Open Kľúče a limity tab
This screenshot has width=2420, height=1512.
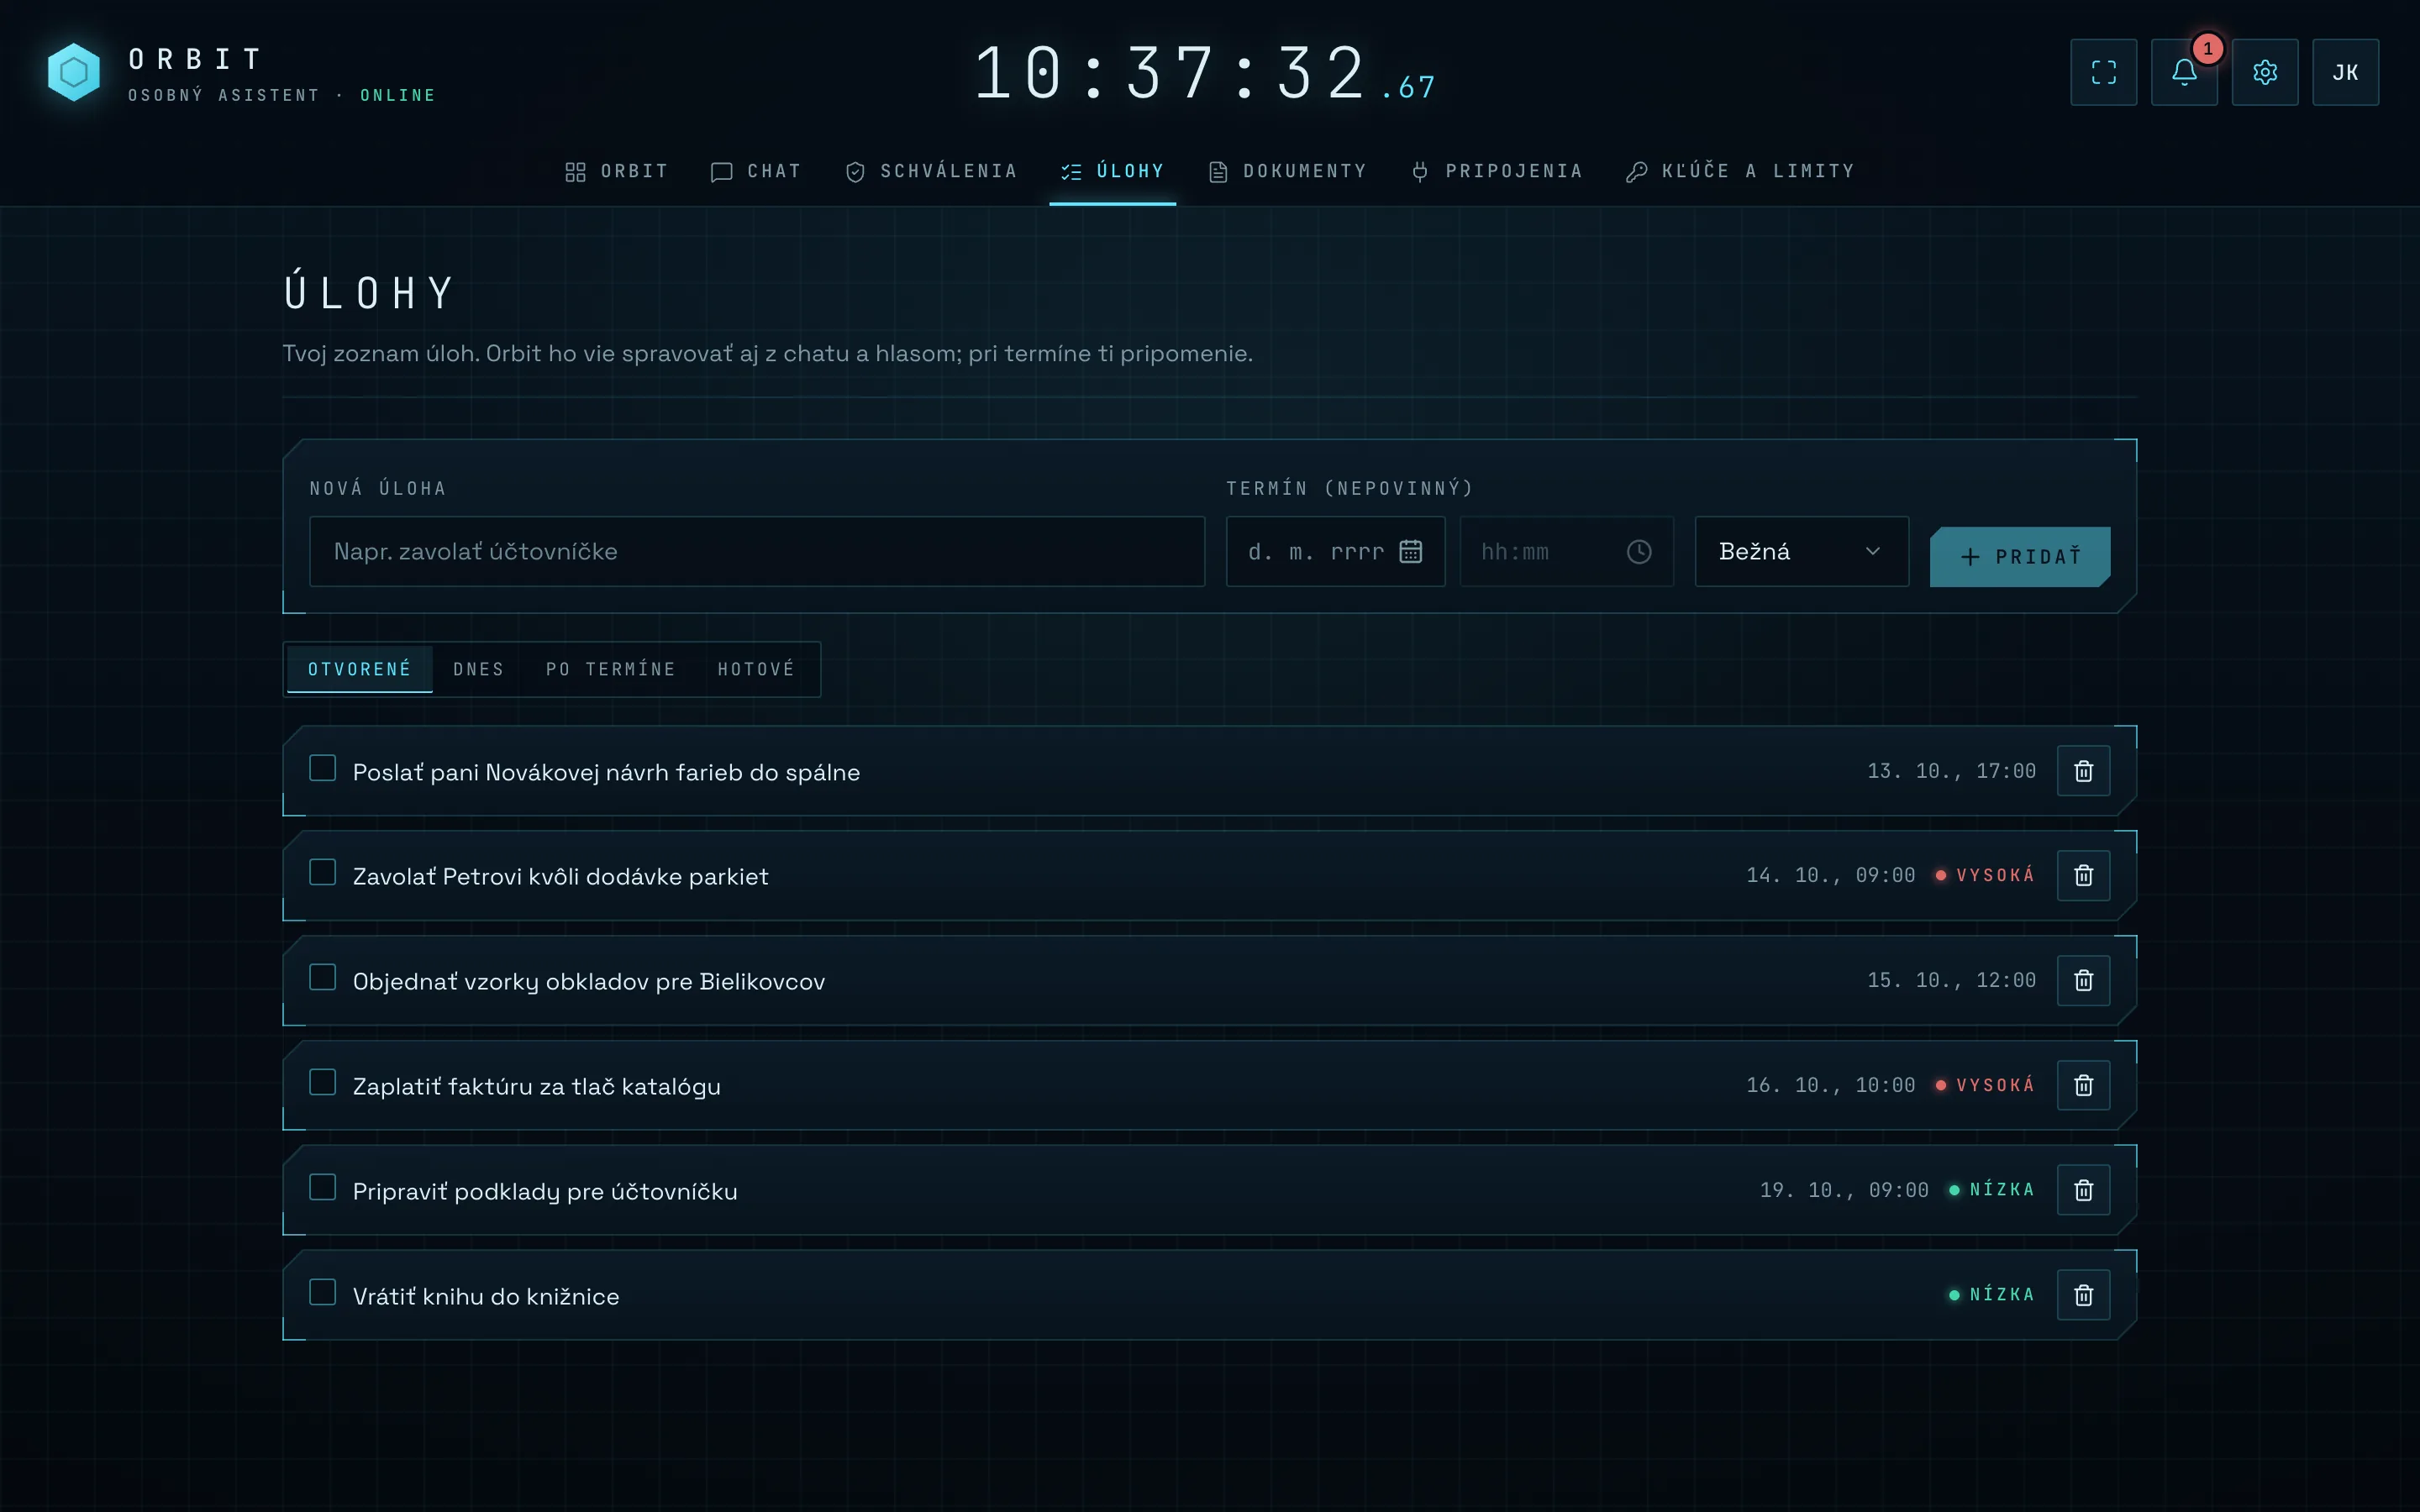pyautogui.click(x=1741, y=171)
